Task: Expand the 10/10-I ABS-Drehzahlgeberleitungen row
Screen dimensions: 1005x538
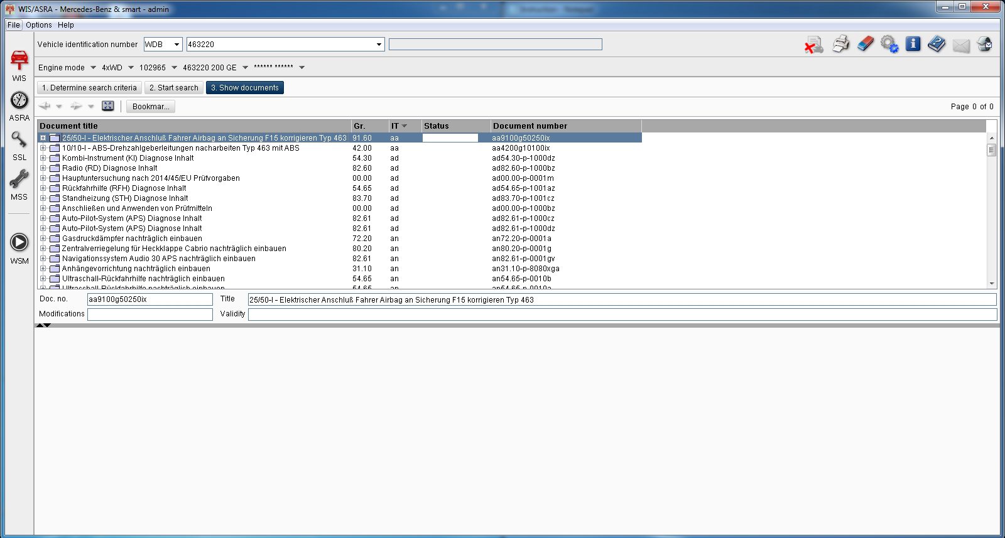Action: [x=43, y=148]
